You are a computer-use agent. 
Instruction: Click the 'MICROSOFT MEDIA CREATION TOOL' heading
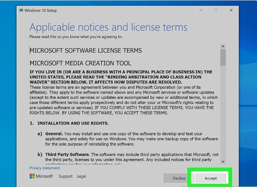(80, 63)
